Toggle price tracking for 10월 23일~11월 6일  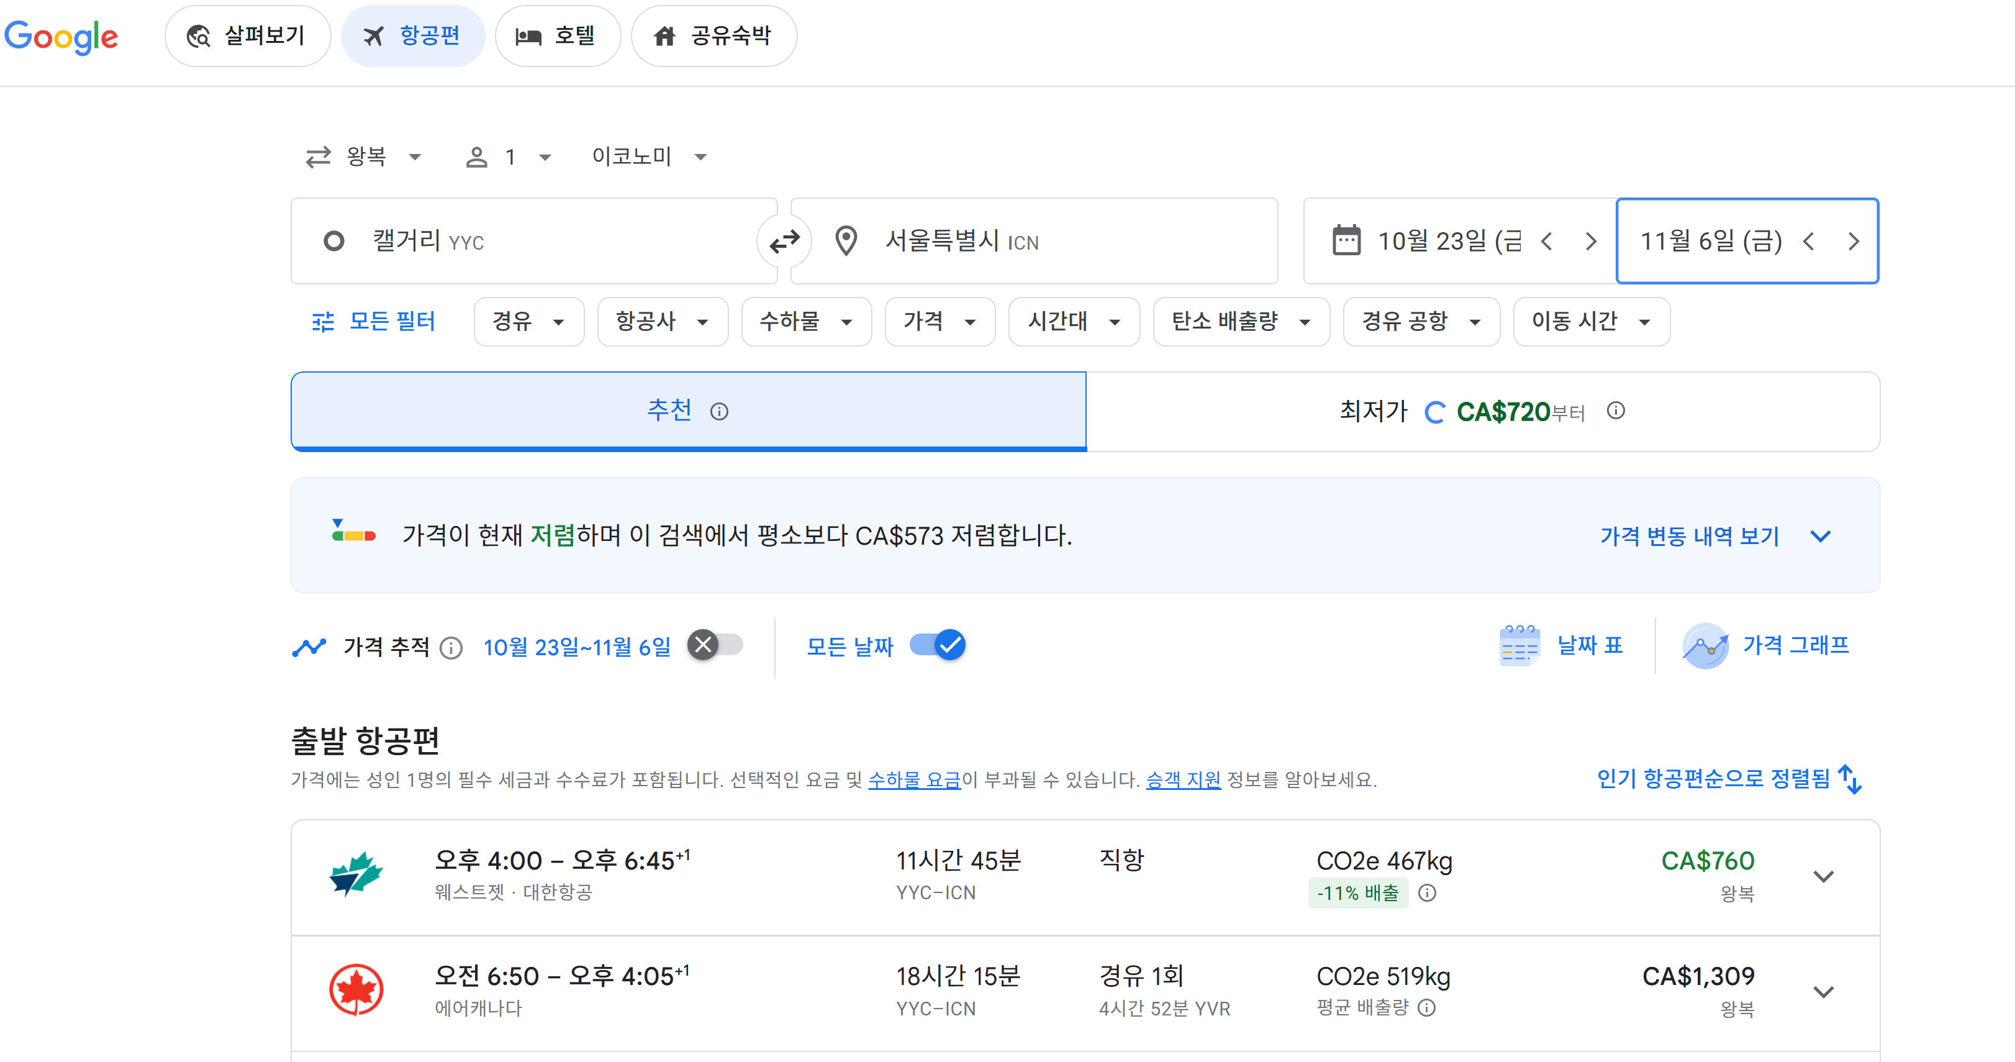715,646
